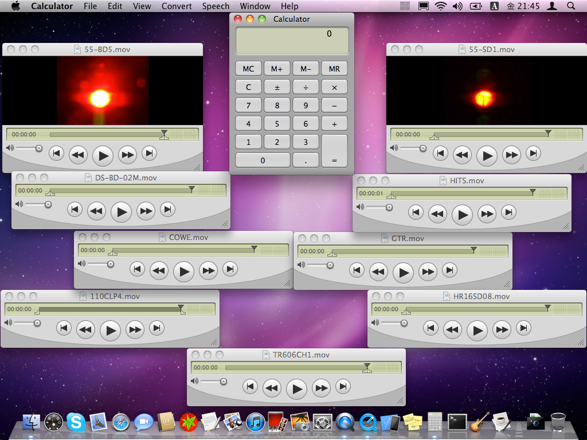The height and width of the screenshot is (440, 587).
Task: Open the Convert menu
Action: (177, 6)
